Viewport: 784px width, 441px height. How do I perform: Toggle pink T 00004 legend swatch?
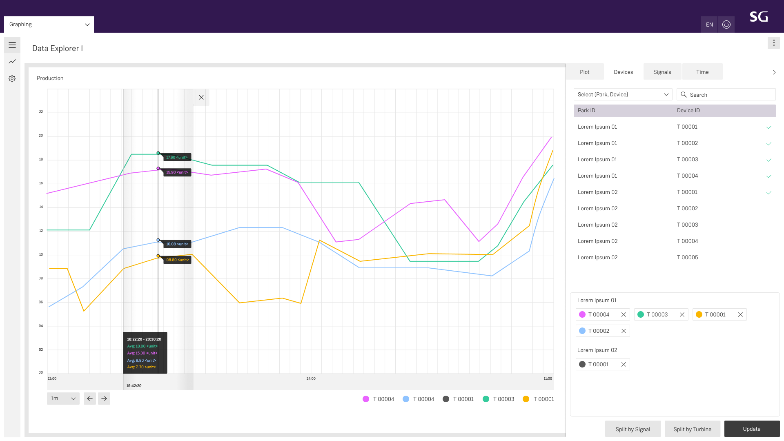click(366, 399)
